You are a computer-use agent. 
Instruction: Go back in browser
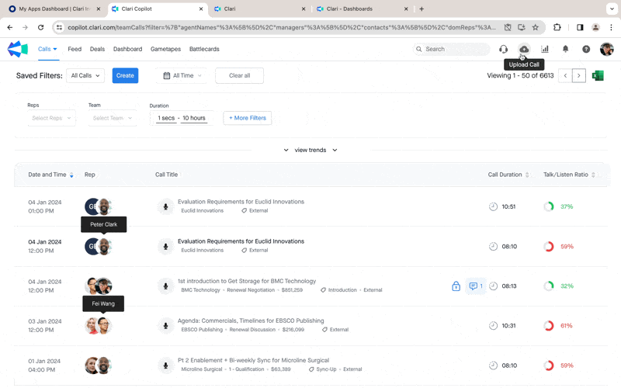point(10,27)
